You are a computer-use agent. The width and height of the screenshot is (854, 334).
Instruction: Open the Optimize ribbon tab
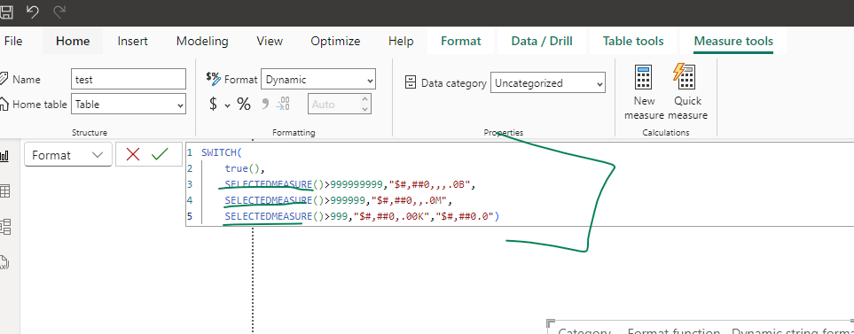335,42
